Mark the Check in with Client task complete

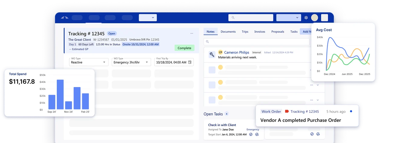tap(251, 134)
